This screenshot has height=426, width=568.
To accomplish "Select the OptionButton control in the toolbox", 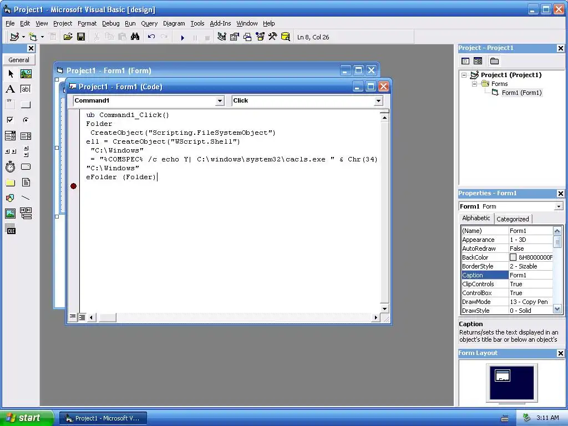I will click(x=26, y=120).
